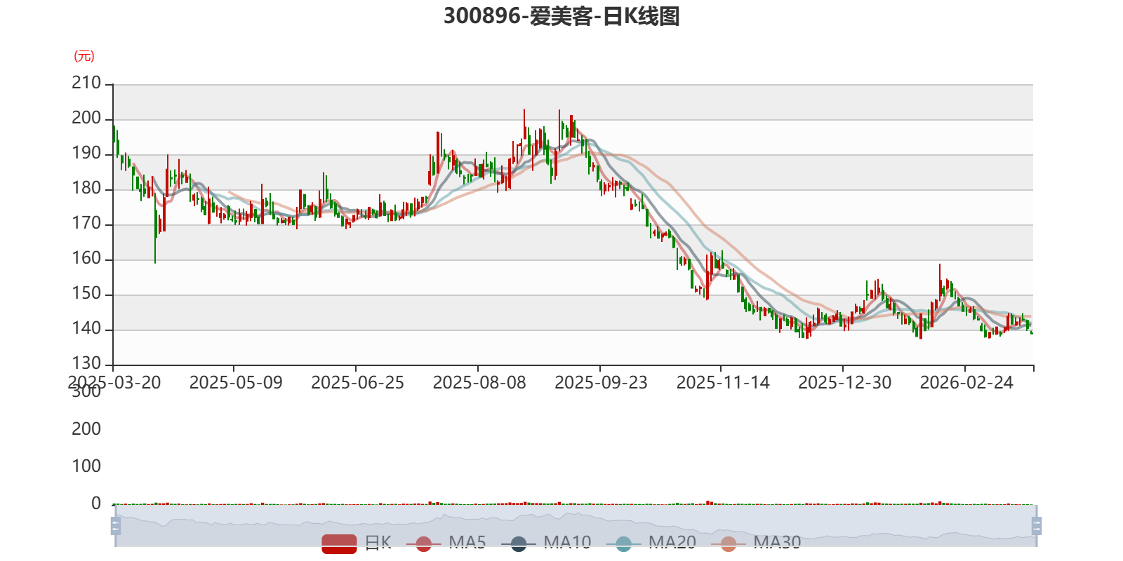The height and width of the screenshot is (561, 1123).
Task: Toggle the 日K candlestick series in legend
Action: 357,543
